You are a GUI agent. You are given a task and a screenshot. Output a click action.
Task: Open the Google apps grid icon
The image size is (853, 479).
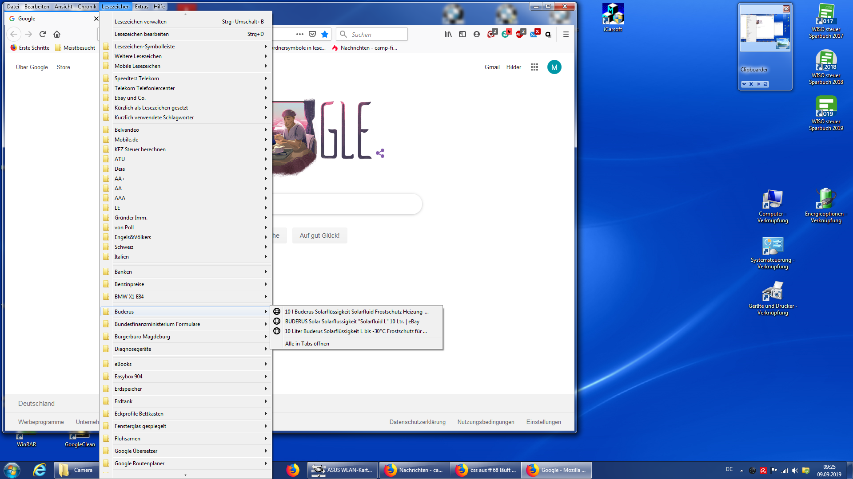534,67
